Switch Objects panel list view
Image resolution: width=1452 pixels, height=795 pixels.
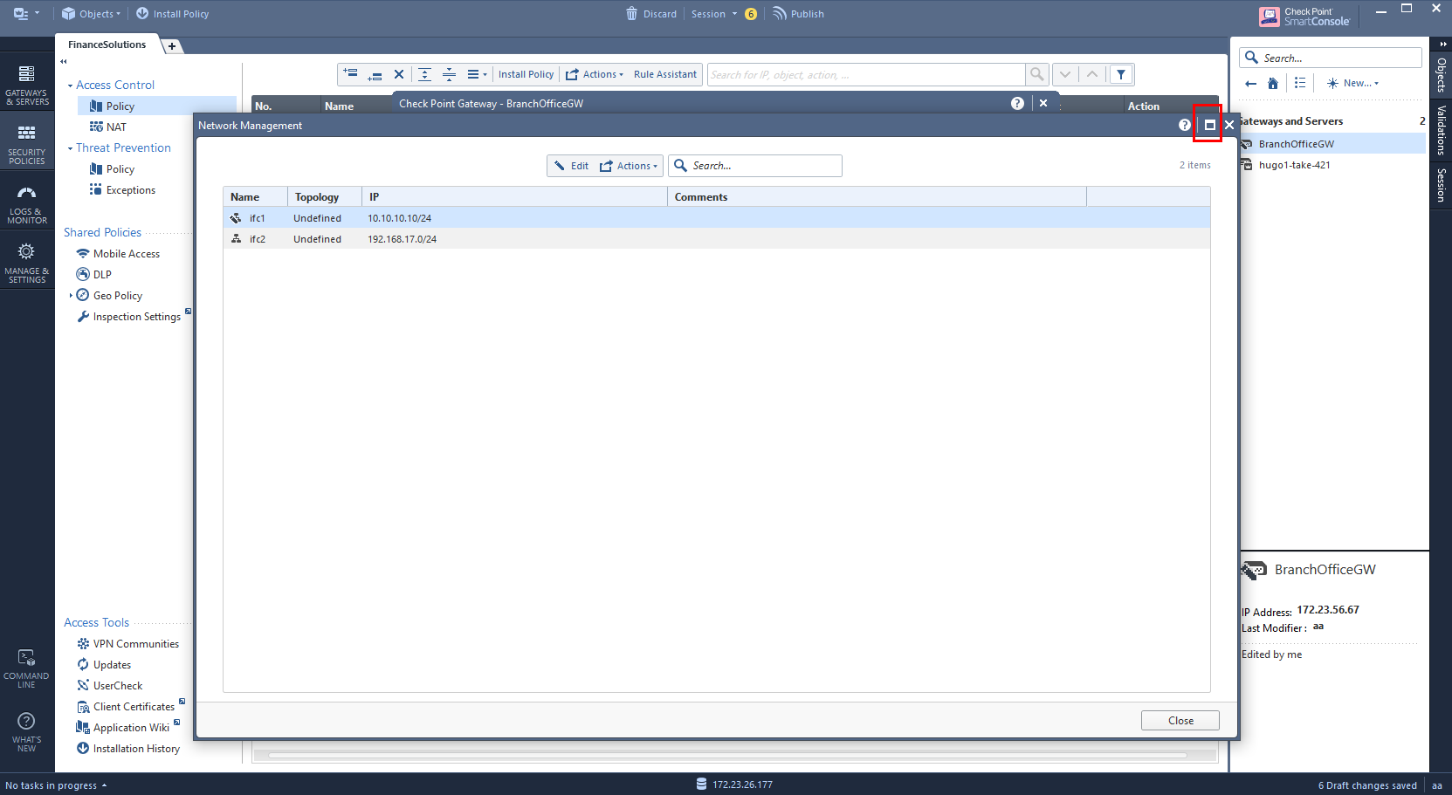click(1300, 84)
